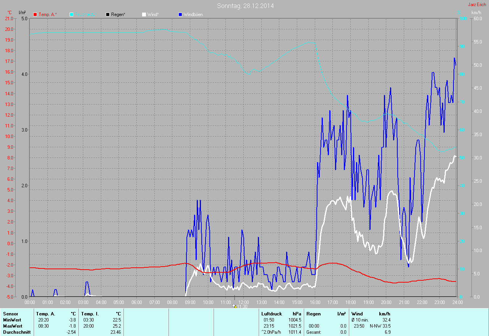Click the "12:00" tick label on the time axis
Image resolution: width=489 pixels, height=336 pixels.
point(243,302)
